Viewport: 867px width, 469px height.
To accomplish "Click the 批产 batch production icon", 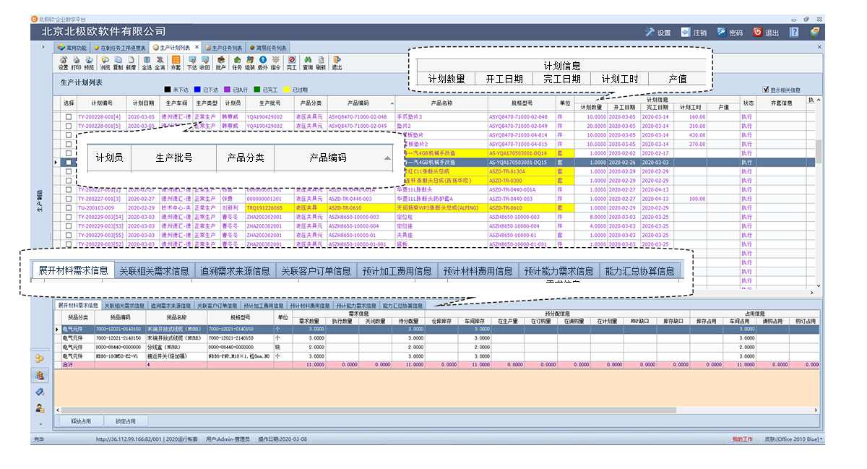I will tap(221, 63).
